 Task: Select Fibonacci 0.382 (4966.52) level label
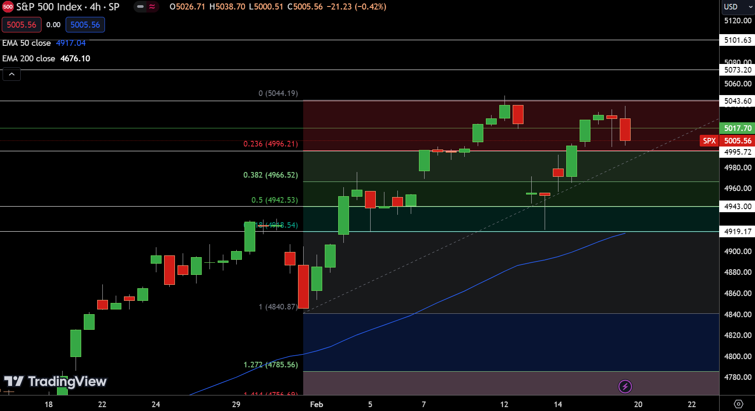click(271, 175)
